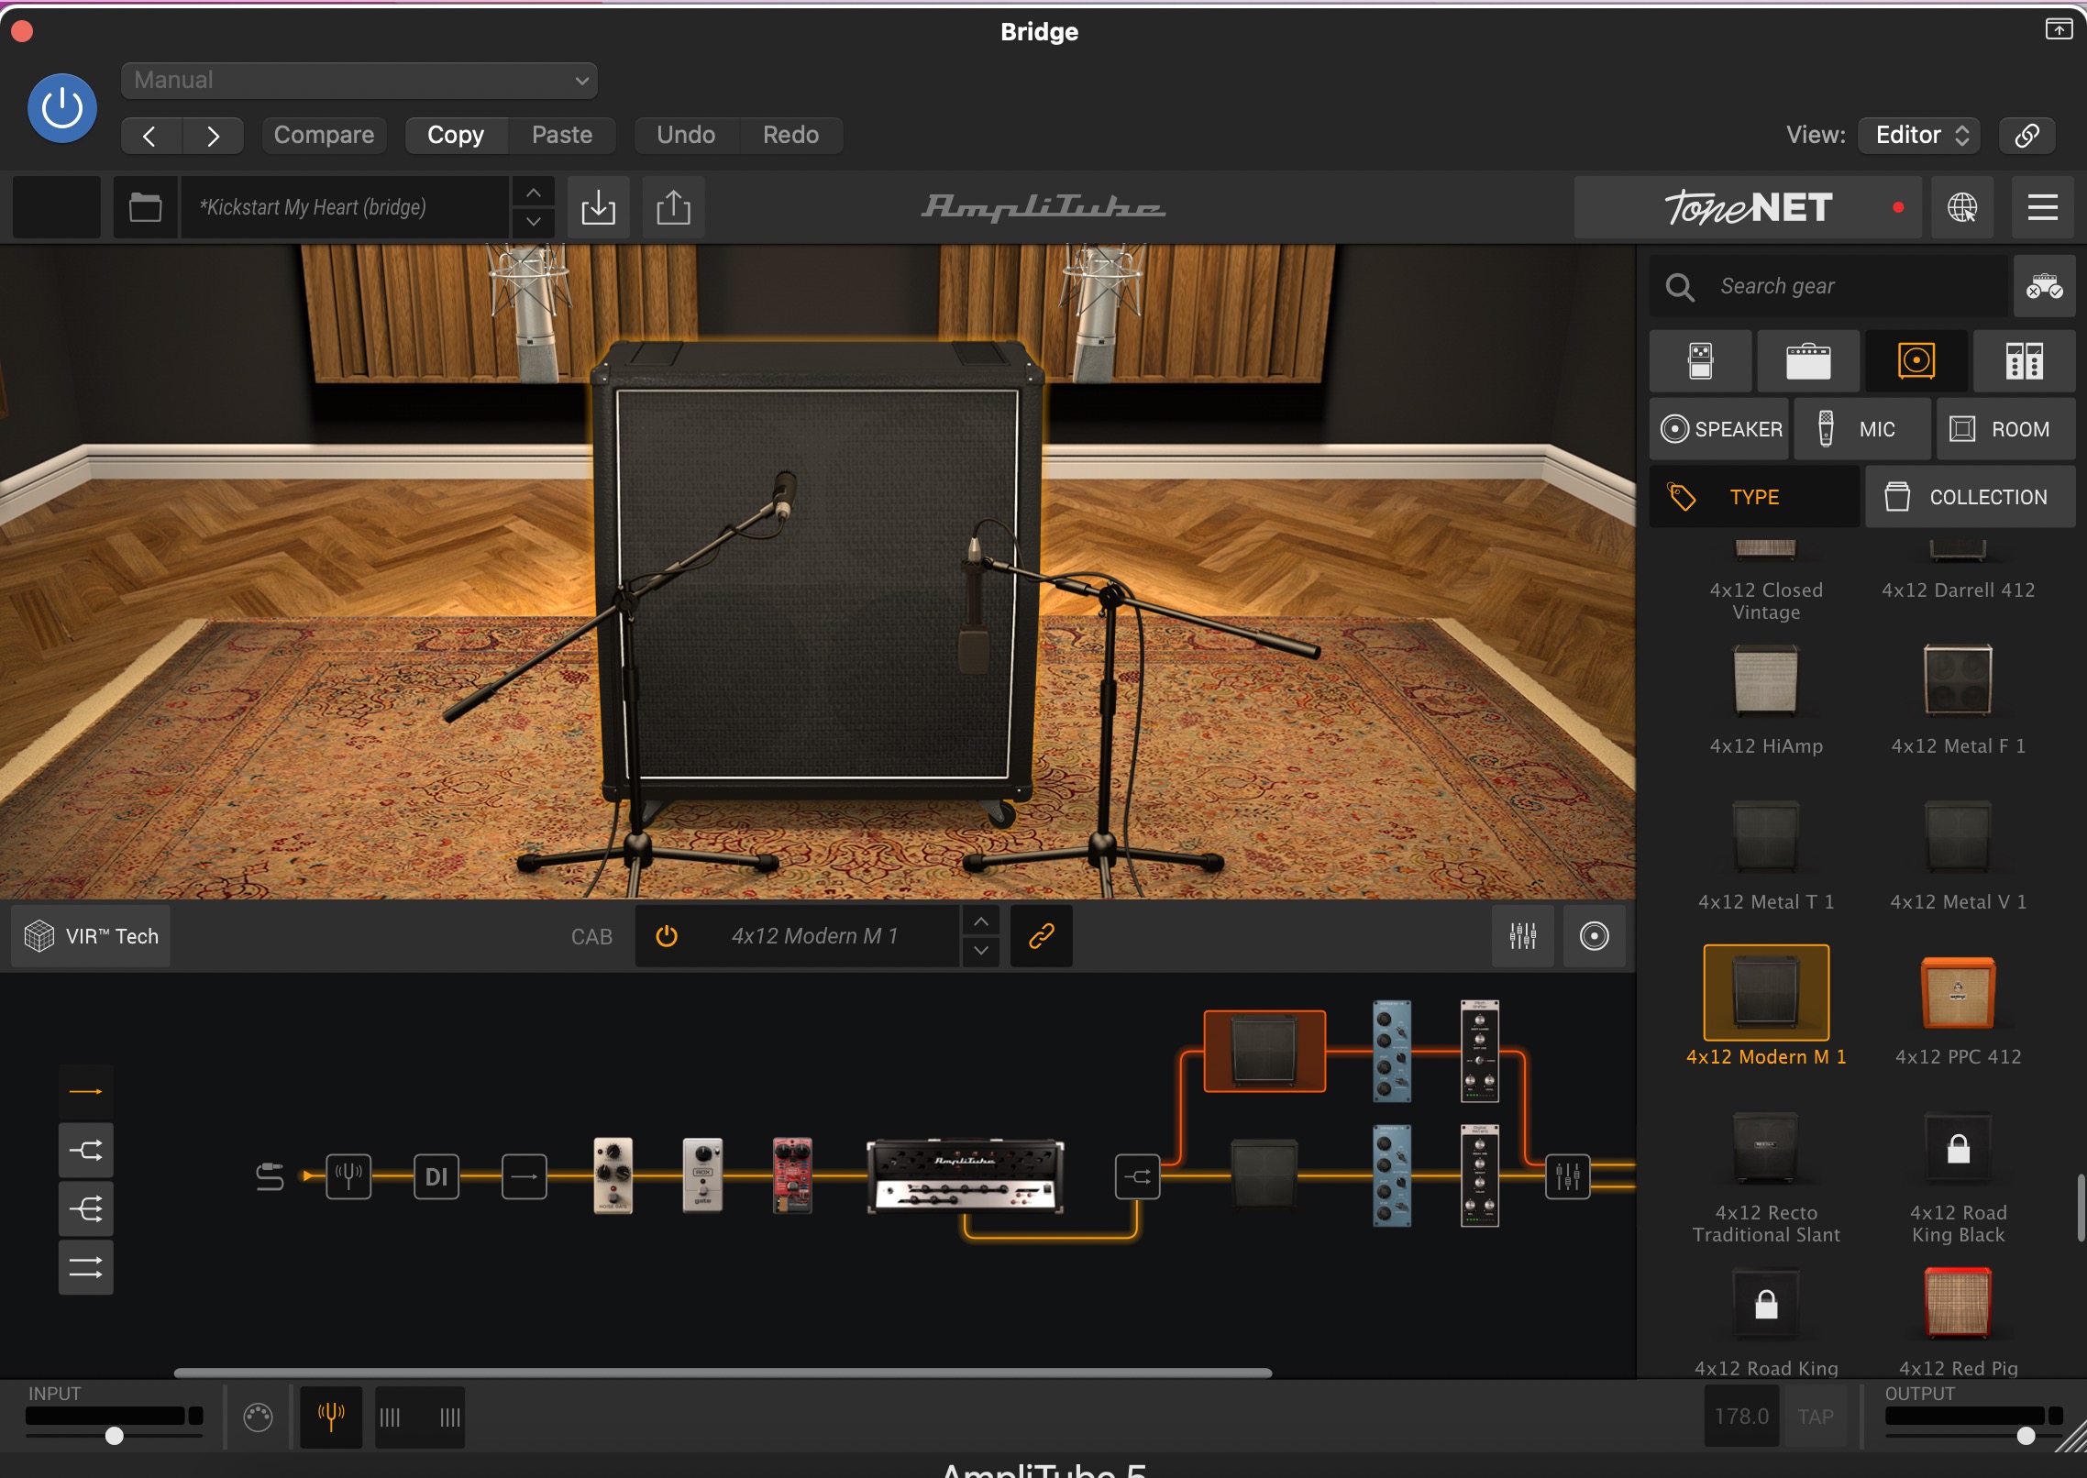
Task: Switch to the ROOM tab
Action: click(x=2006, y=429)
